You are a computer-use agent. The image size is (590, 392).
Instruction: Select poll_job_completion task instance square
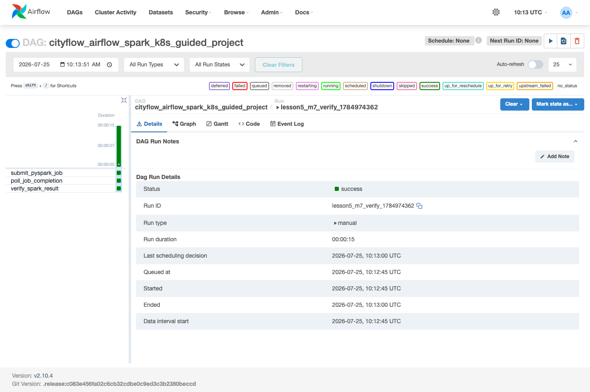tap(119, 181)
